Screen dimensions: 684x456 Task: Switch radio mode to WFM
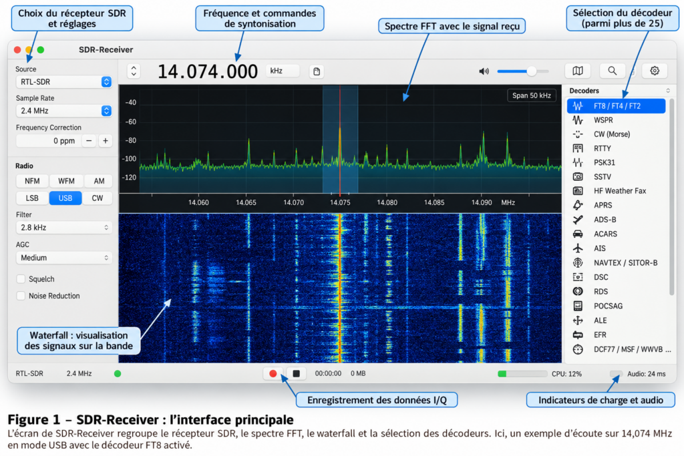66,181
